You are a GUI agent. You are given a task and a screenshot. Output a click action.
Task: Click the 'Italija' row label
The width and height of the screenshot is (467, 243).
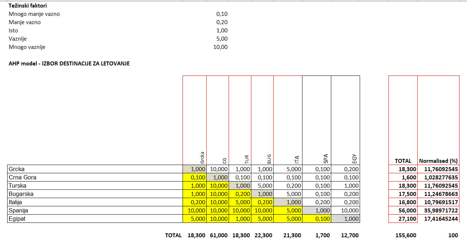pyautogui.click(x=95, y=202)
